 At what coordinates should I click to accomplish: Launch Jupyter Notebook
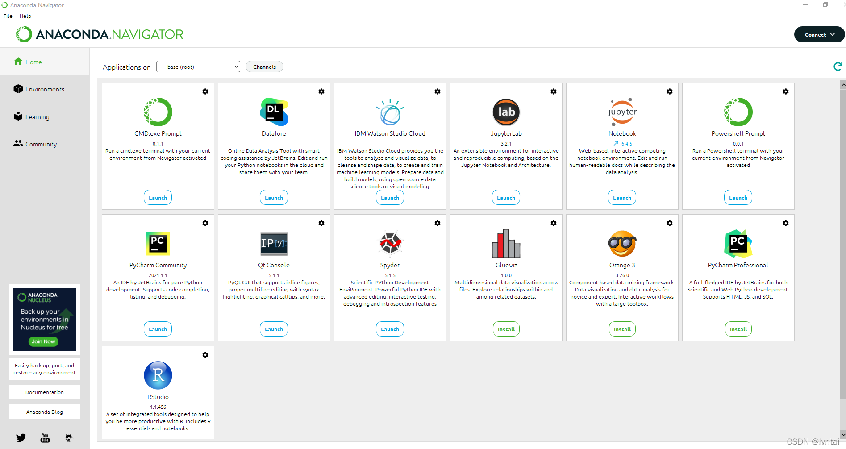[x=622, y=198]
